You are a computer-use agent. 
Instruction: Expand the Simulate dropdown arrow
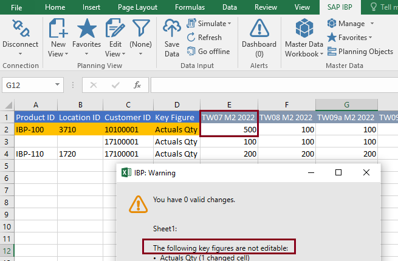click(x=230, y=24)
